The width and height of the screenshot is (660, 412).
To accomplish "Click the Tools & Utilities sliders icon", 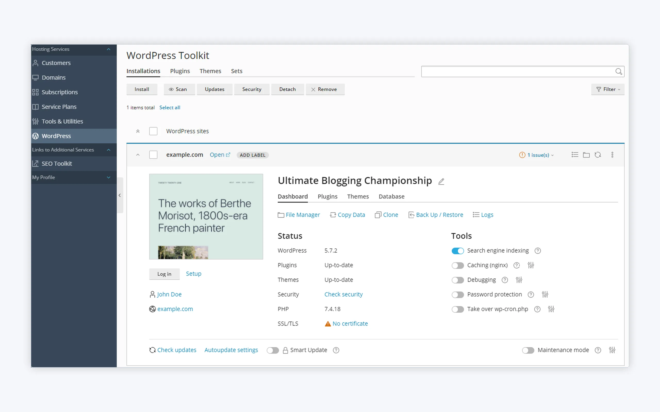I will [36, 121].
